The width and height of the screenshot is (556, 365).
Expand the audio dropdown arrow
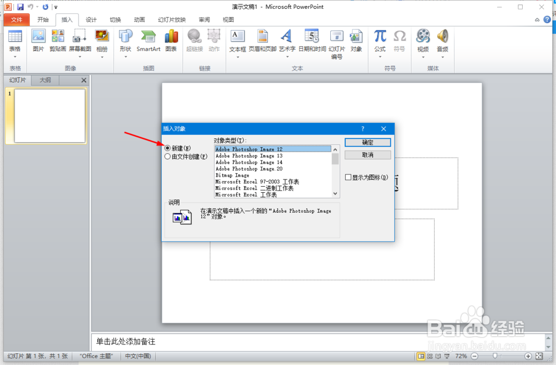coord(442,57)
